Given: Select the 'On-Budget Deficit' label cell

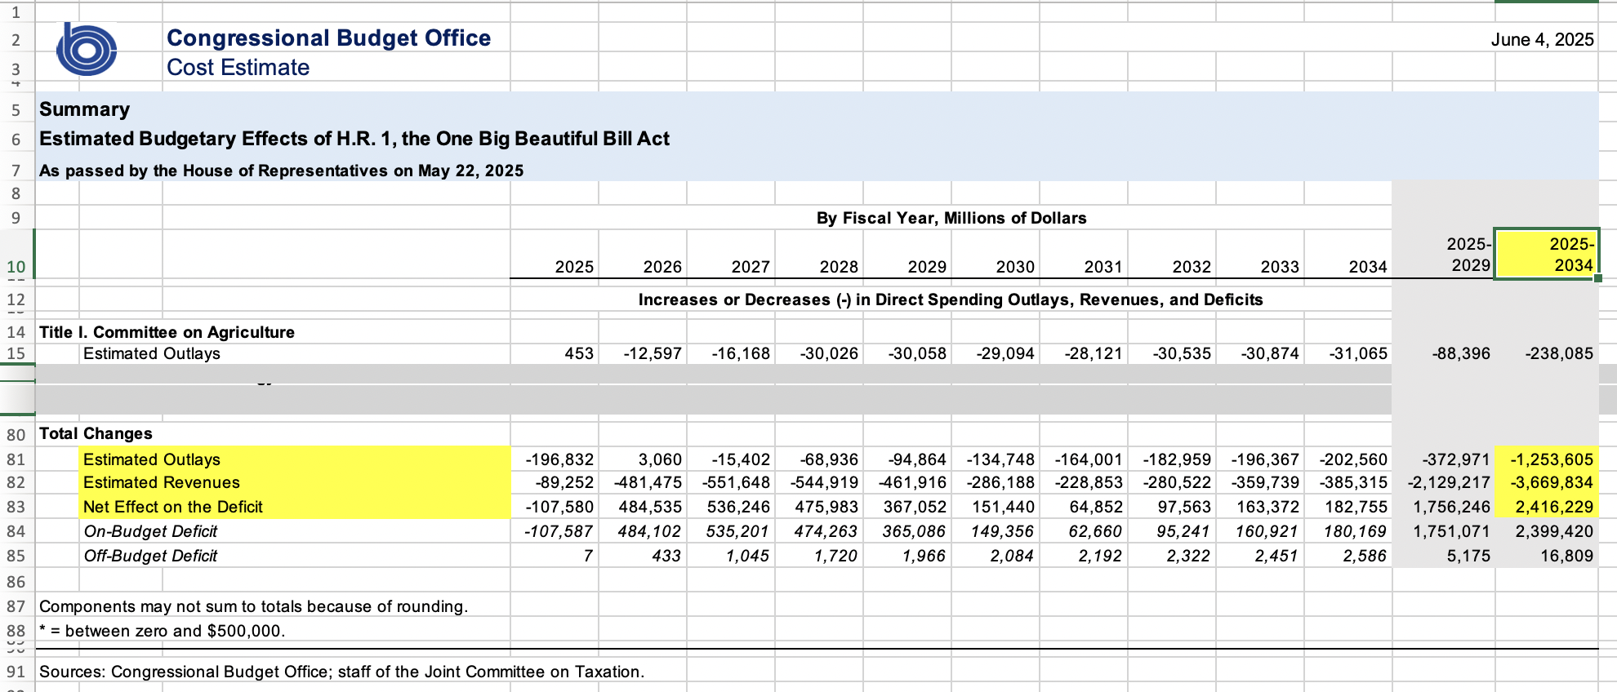Looking at the screenshot, I should [150, 531].
